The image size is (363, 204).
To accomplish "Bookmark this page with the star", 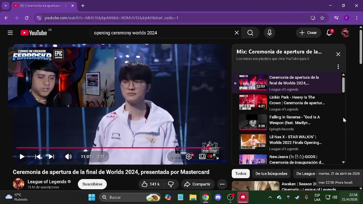I will tap(322, 18).
